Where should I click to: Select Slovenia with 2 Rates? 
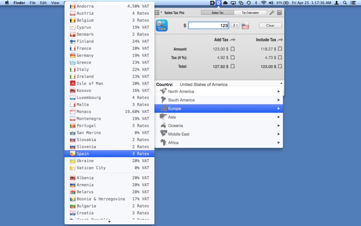coord(109,147)
